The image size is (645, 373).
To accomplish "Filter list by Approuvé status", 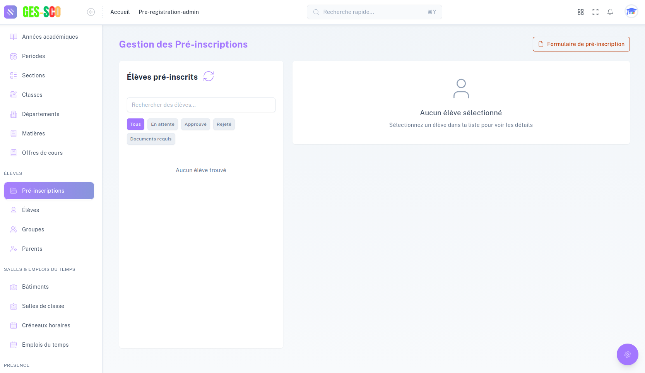I will coord(195,124).
